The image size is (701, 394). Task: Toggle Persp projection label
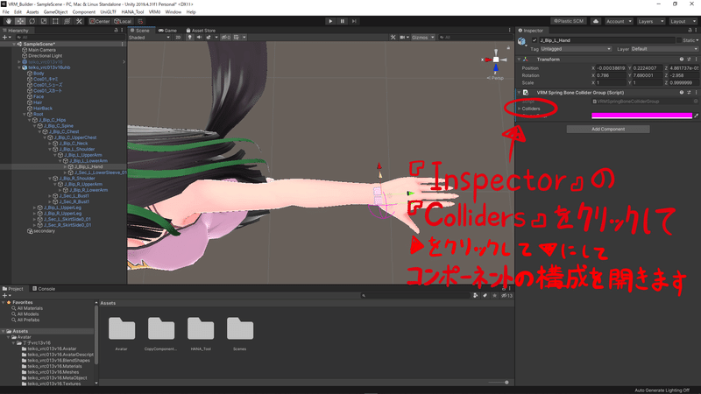495,78
